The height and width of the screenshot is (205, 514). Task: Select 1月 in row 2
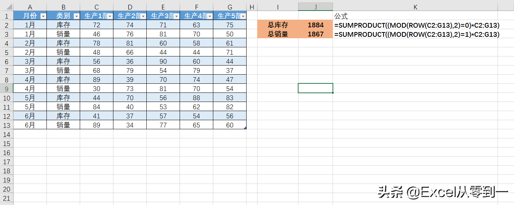pos(30,25)
